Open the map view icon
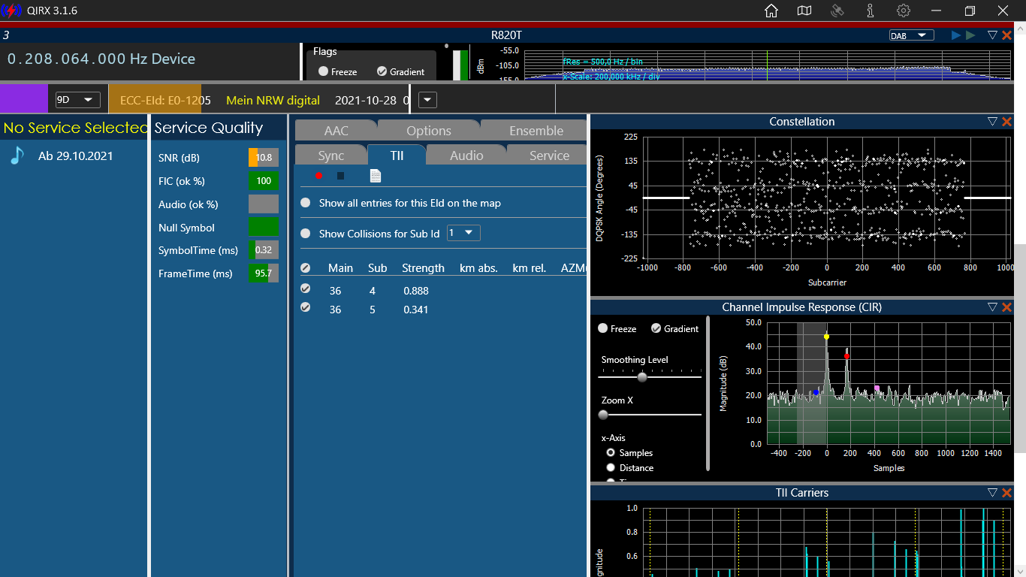Viewport: 1026px width, 577px height. click(x=804, y=11)
